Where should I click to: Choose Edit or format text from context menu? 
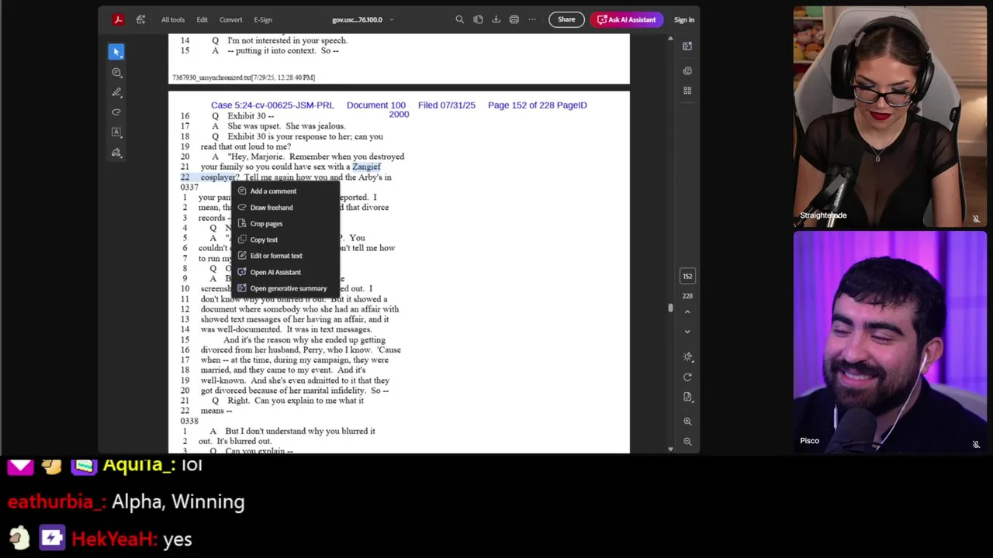pos(285,256)
